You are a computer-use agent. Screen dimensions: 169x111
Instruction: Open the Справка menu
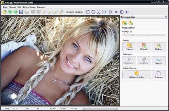41,7
